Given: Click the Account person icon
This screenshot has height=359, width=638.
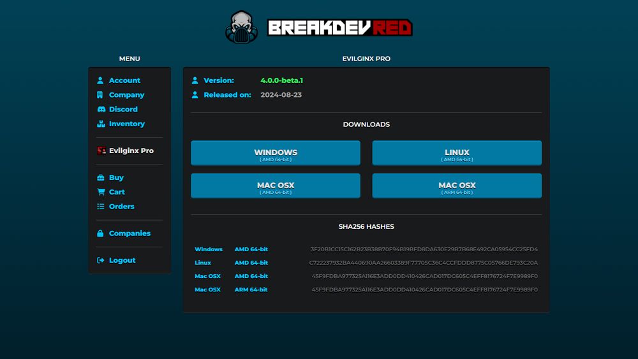Looking at the screenshot, I should (x=100, y=80).
